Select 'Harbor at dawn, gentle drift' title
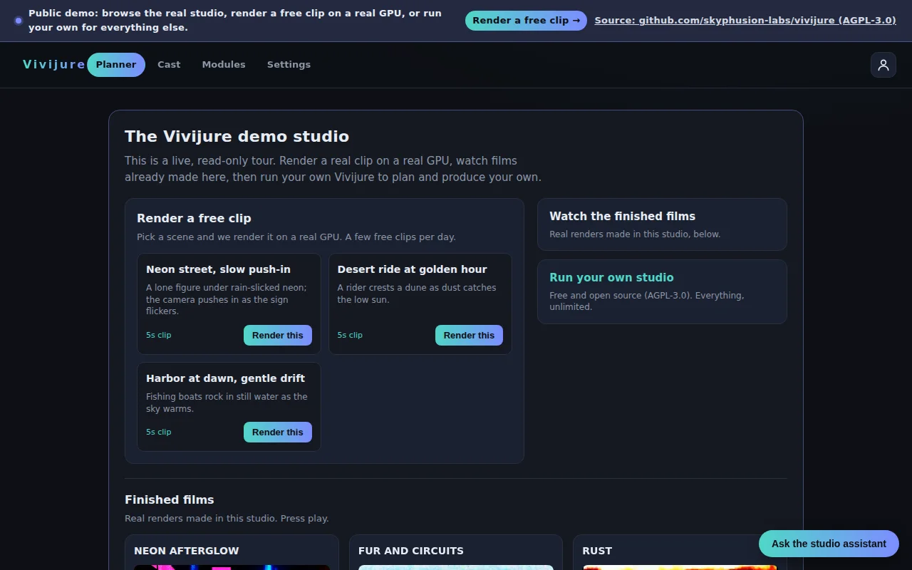The height and width of the screenshot is (570, 912). tap(225, 378)
